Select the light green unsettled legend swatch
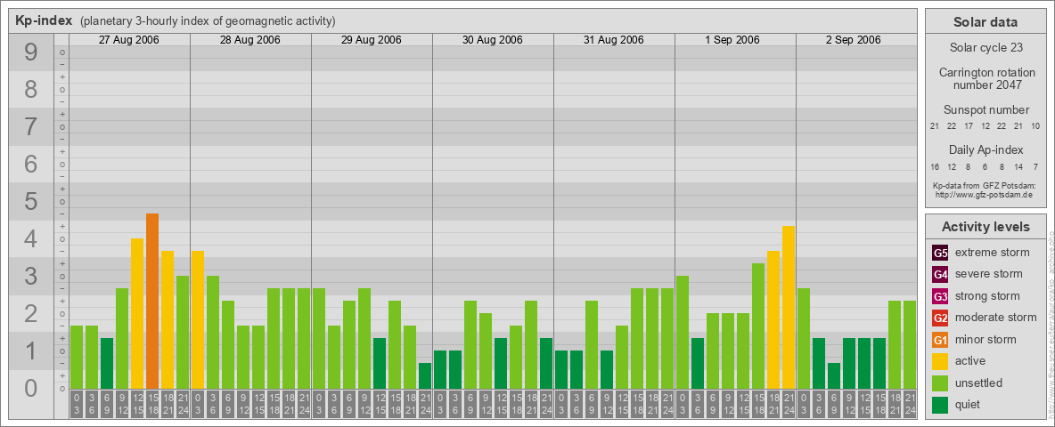Image resolution: width=1055 pixels, height=427 pixels. click(x=940, y=383)
